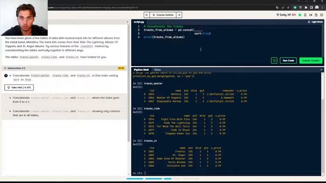Click the Daily XP indicator
326x183 pixels.
[x=286, y=15]
